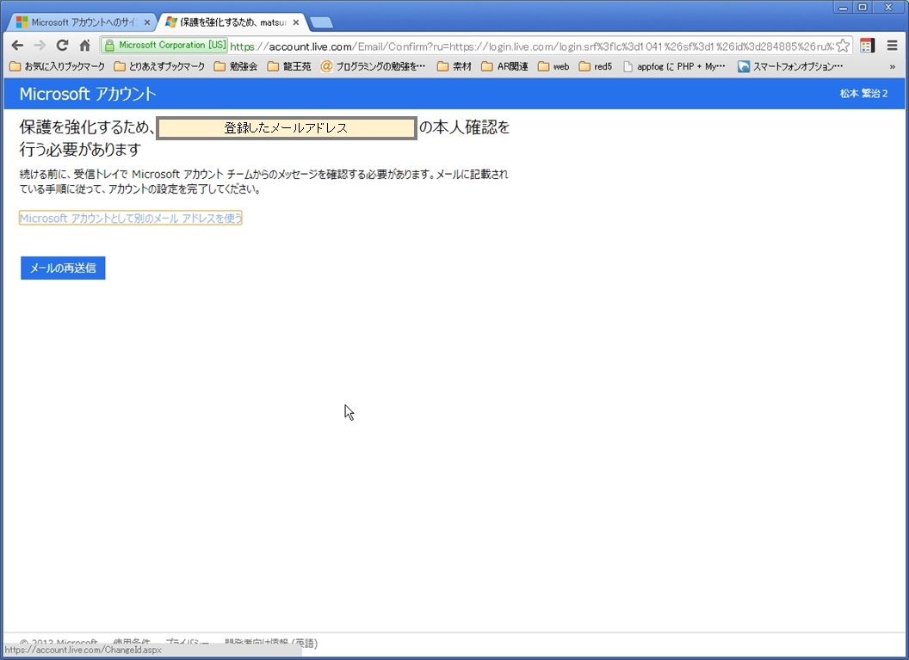Click the browser forward arrow
This screenshot has width=909, height=660.
40,46
